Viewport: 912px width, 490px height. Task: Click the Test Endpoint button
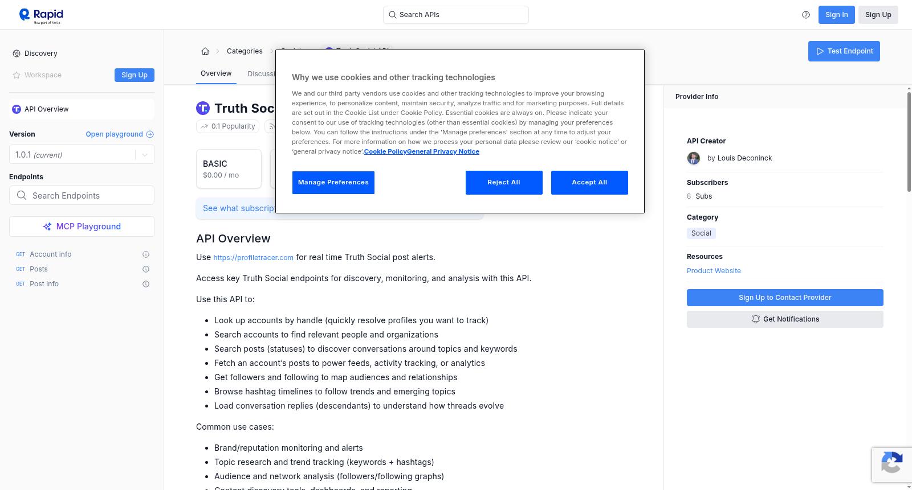click(844, 51)
